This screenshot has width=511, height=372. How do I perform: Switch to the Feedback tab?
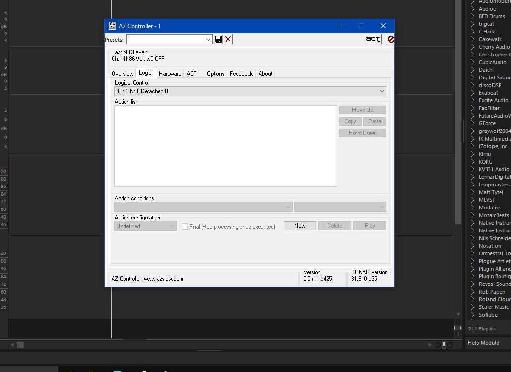point(241,74)
